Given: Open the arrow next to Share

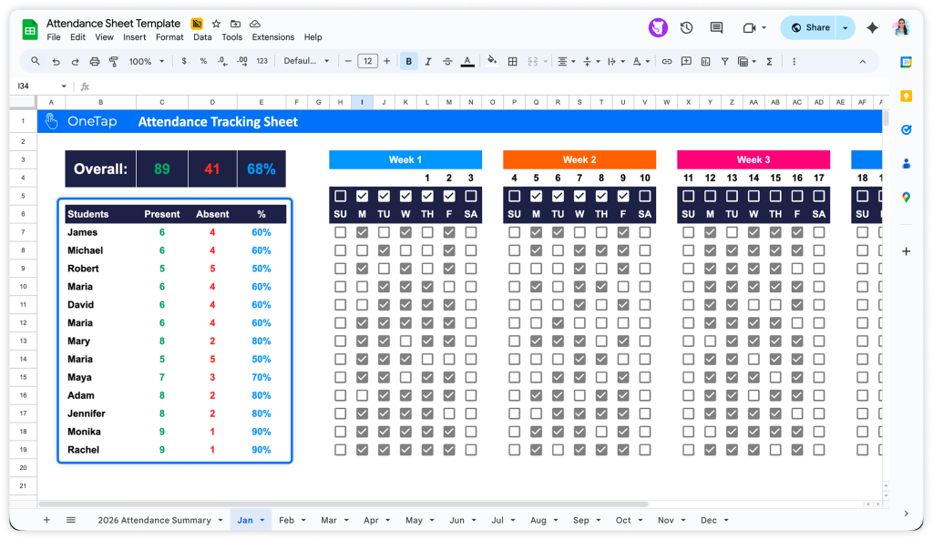Looking at the screenshot, I should (846, 28).
